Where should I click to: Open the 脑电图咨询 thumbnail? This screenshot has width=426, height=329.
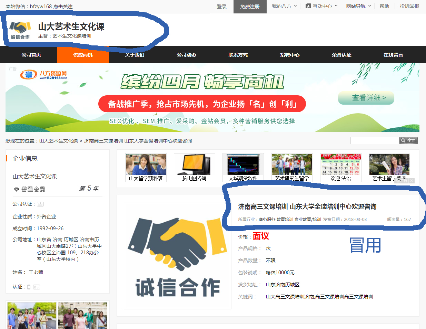[x=195, y=168]
